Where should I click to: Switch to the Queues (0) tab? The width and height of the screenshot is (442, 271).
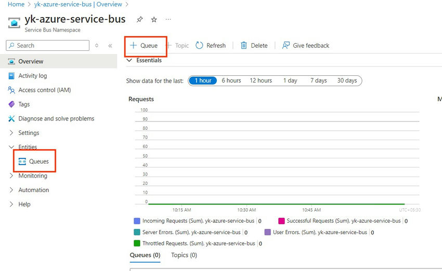pyautogui.click(x=145, y=255)
